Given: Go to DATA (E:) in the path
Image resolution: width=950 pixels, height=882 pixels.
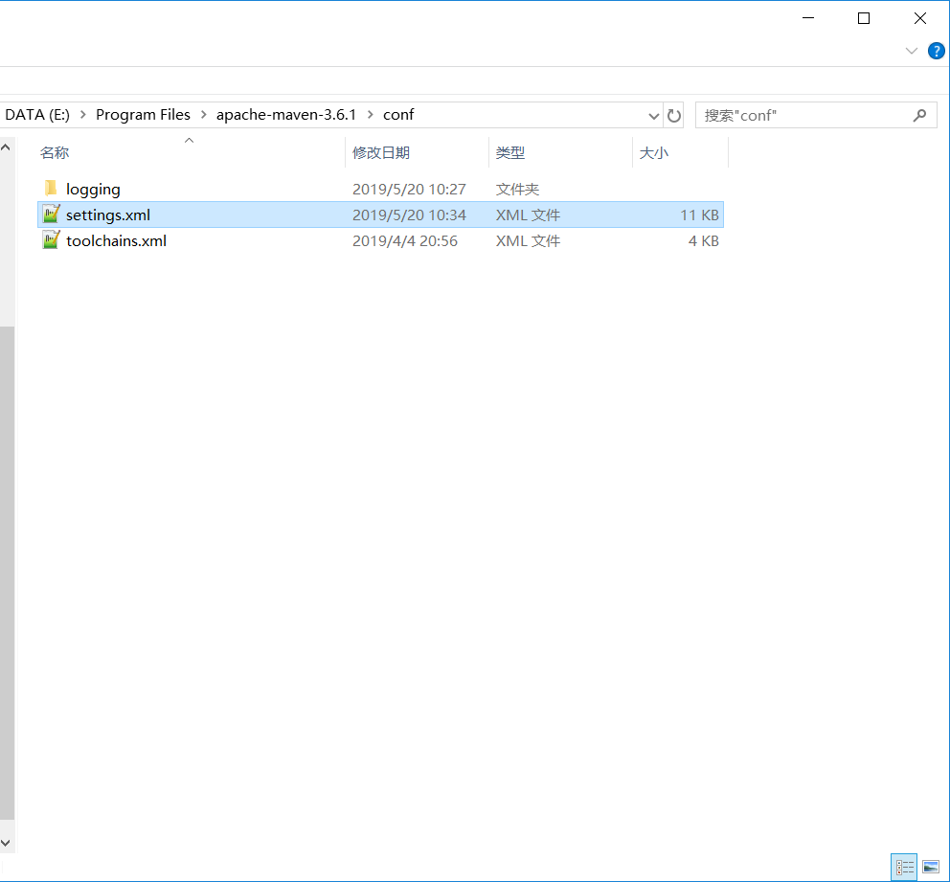Looking at the screenshot, I should 37,115.
